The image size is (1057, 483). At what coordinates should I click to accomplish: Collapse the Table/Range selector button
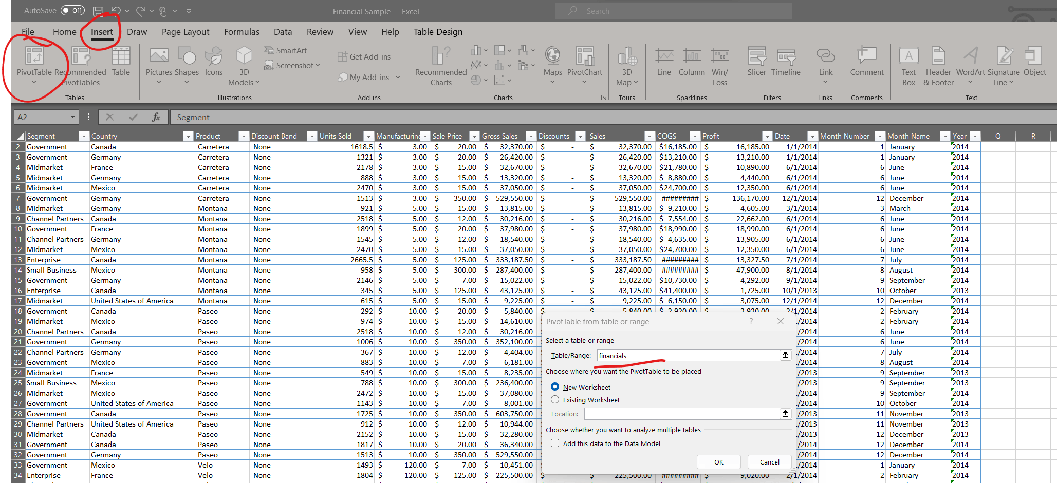pyautogui.click(x=785, y=355)
